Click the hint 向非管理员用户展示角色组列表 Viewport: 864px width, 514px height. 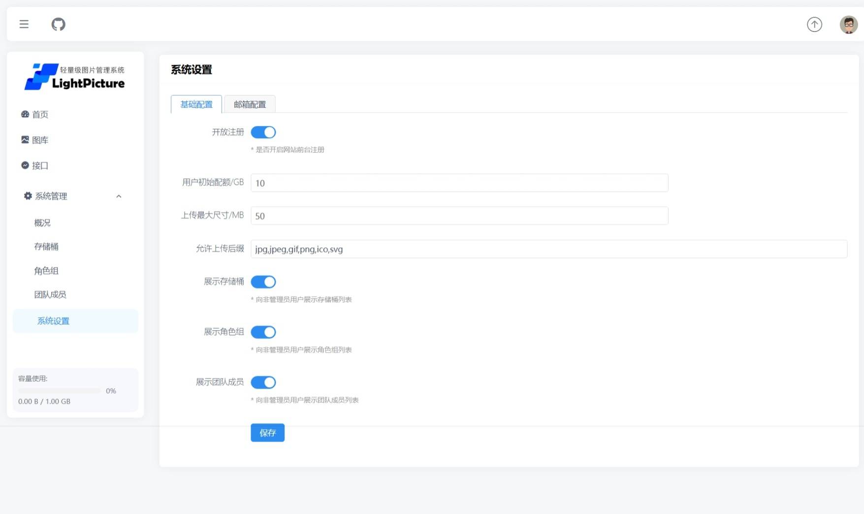click(301, 350)
